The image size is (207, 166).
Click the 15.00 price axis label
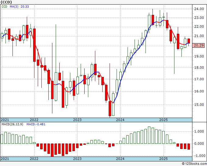[199, 105]
